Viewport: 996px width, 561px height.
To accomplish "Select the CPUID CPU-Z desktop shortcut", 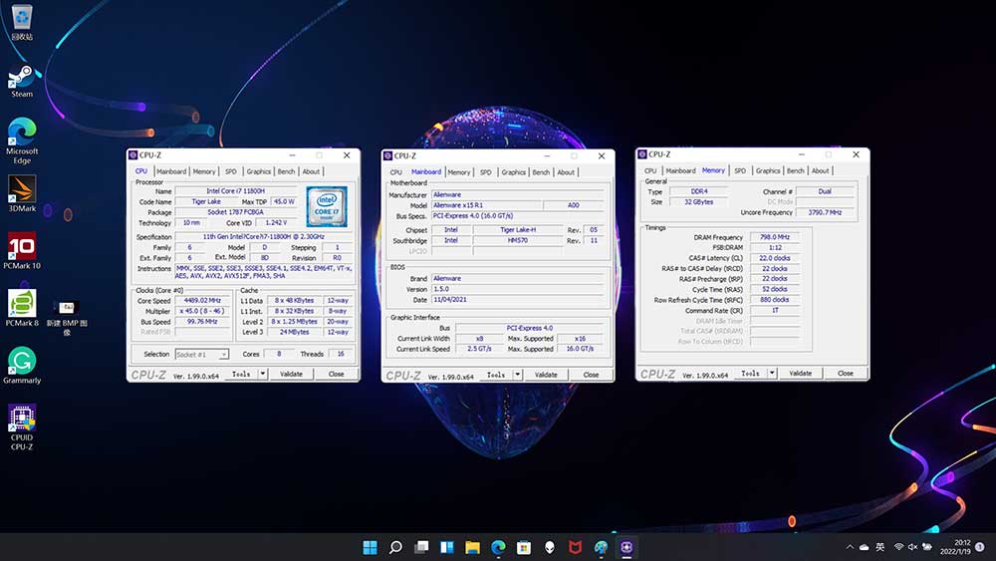I will 22,426.
